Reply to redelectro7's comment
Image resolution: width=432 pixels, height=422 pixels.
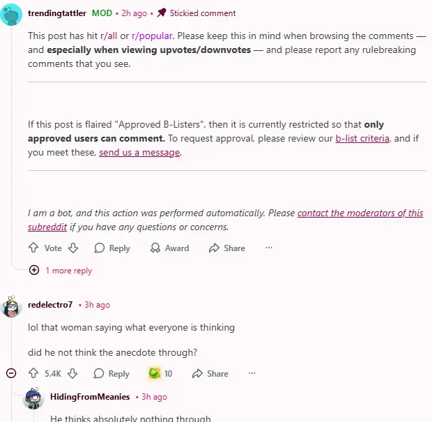pyautogui.click(x=112, y=373)
